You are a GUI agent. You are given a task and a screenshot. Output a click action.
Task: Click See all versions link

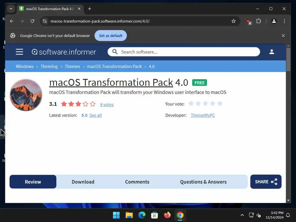(x=95, y=115)
